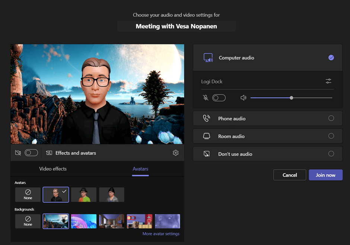Click the camera off icon
The width and height of the screenshot is (350, 245).
click(18, 153)
